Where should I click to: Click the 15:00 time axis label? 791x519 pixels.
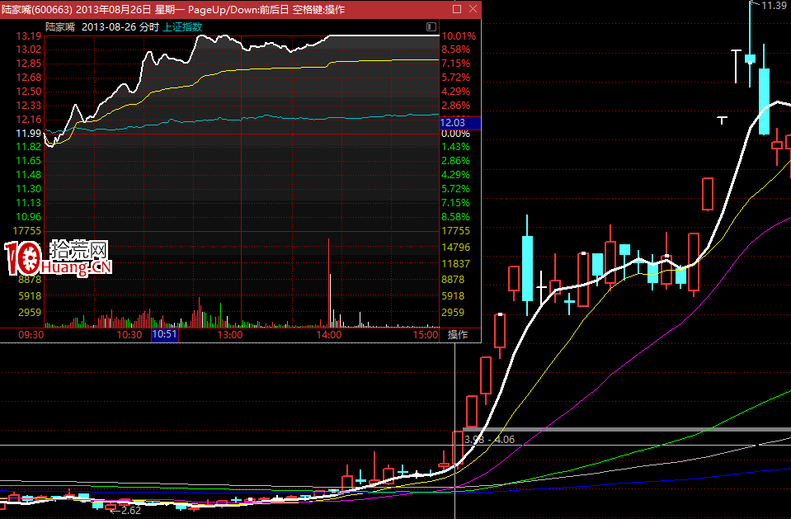tap(426, 335)
